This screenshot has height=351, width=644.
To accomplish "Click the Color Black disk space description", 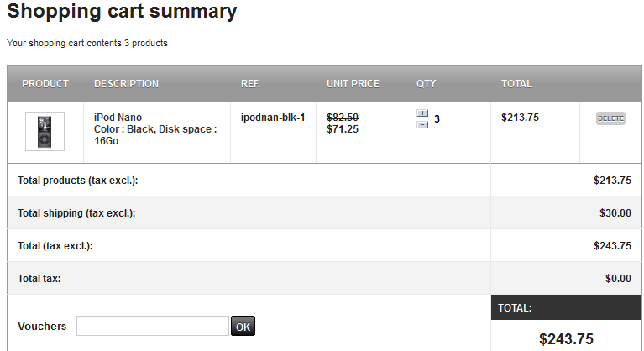I will coord(155,135).
